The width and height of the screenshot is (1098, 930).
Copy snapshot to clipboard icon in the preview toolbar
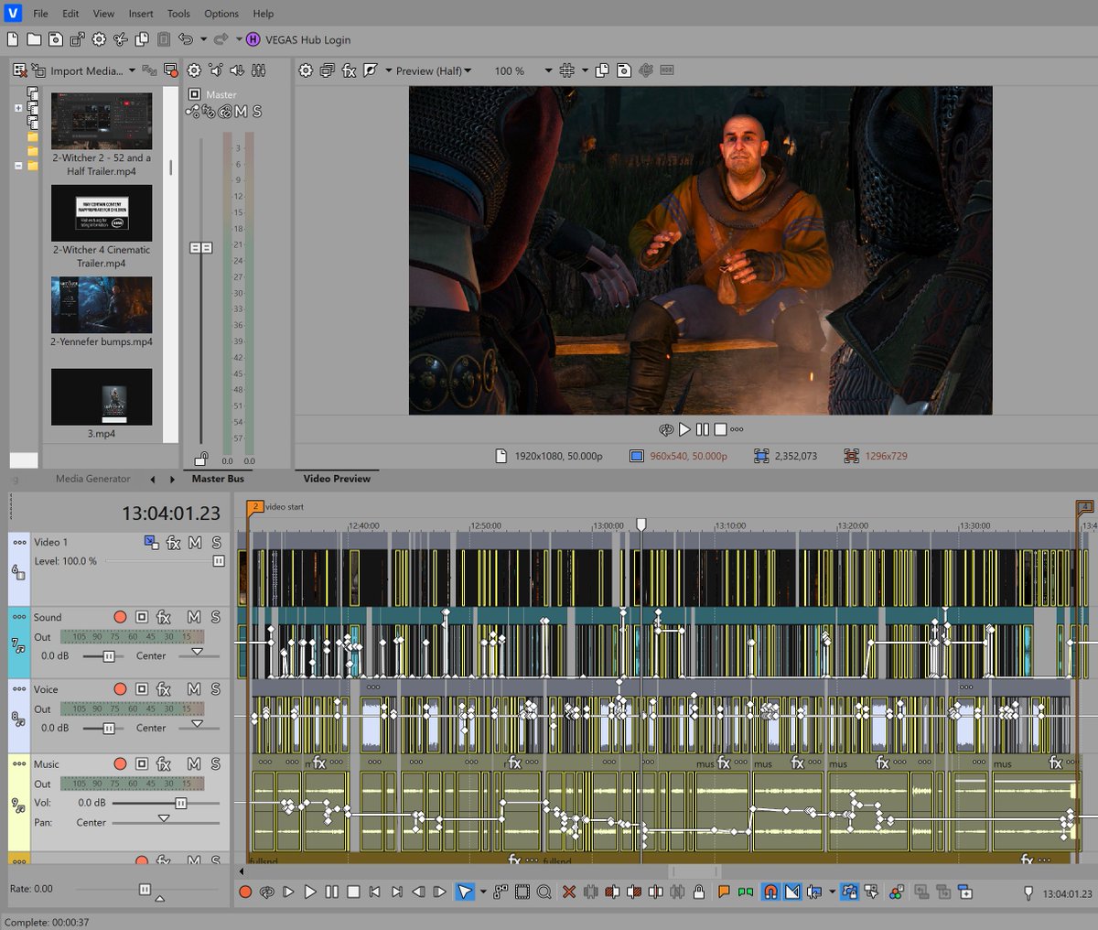(602, 70)
